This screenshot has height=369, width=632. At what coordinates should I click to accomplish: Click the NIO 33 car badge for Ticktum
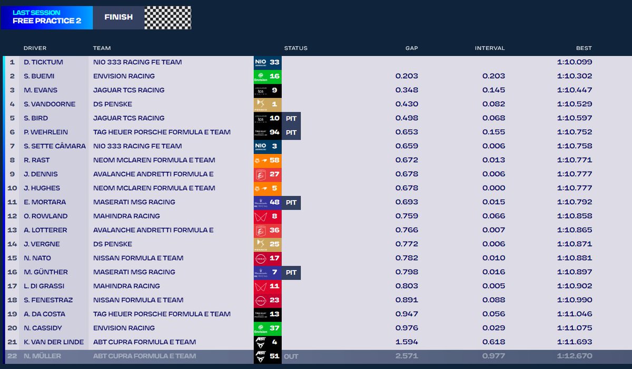tap(268, 62)
